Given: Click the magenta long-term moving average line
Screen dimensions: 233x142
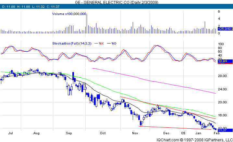Looking at the screenshot, I should pyautogui.click(x=154, y=82).
